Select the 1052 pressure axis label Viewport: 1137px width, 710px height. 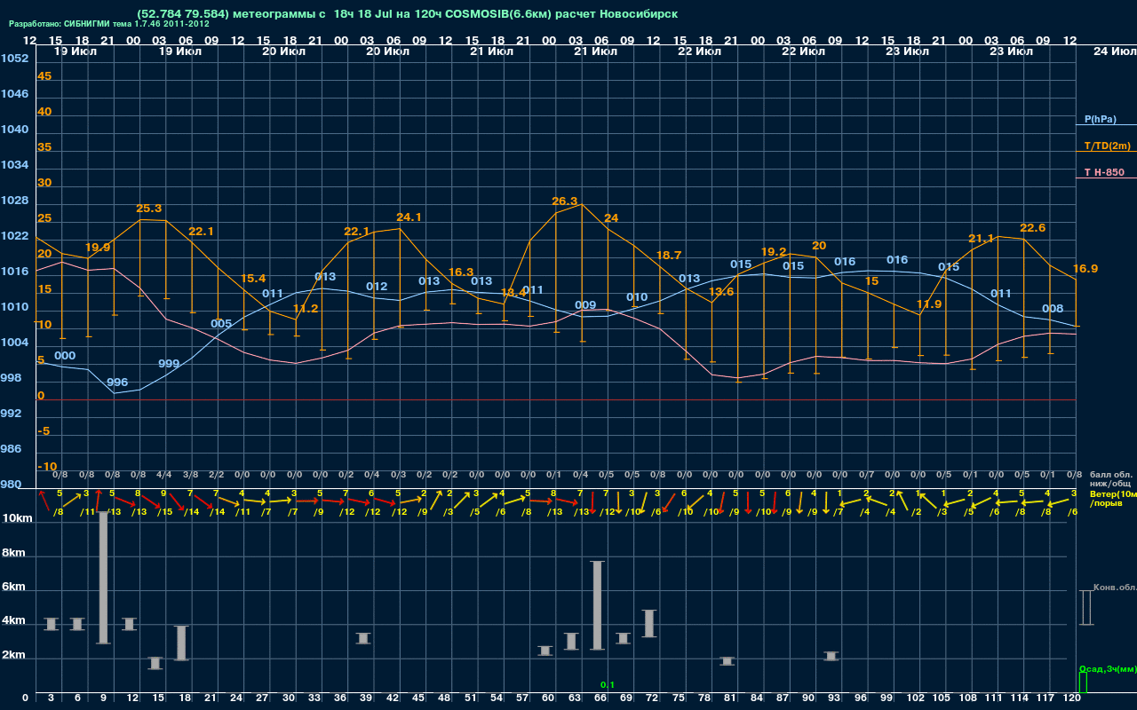14,59
